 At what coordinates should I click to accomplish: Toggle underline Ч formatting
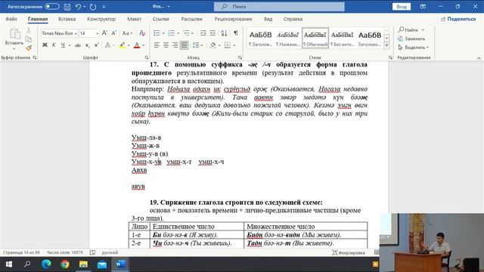(63, 45)
